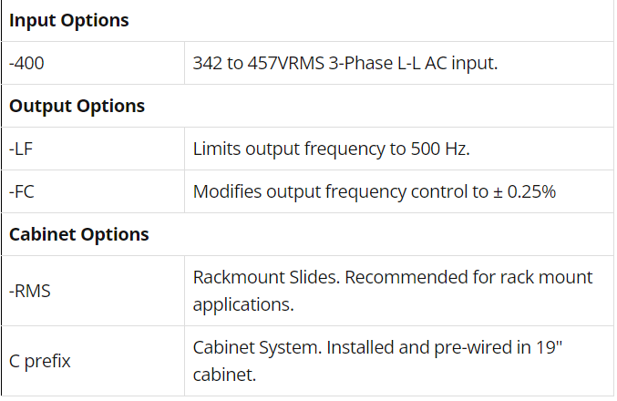
Task: Click the word cabinet on the last line
Action: [224, 375]
